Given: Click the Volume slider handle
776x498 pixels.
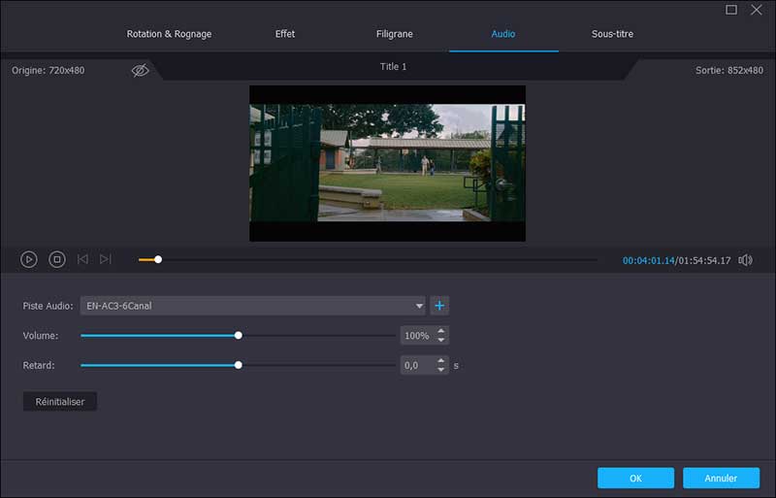Looking at the screenshot, I should coord(239,335).
